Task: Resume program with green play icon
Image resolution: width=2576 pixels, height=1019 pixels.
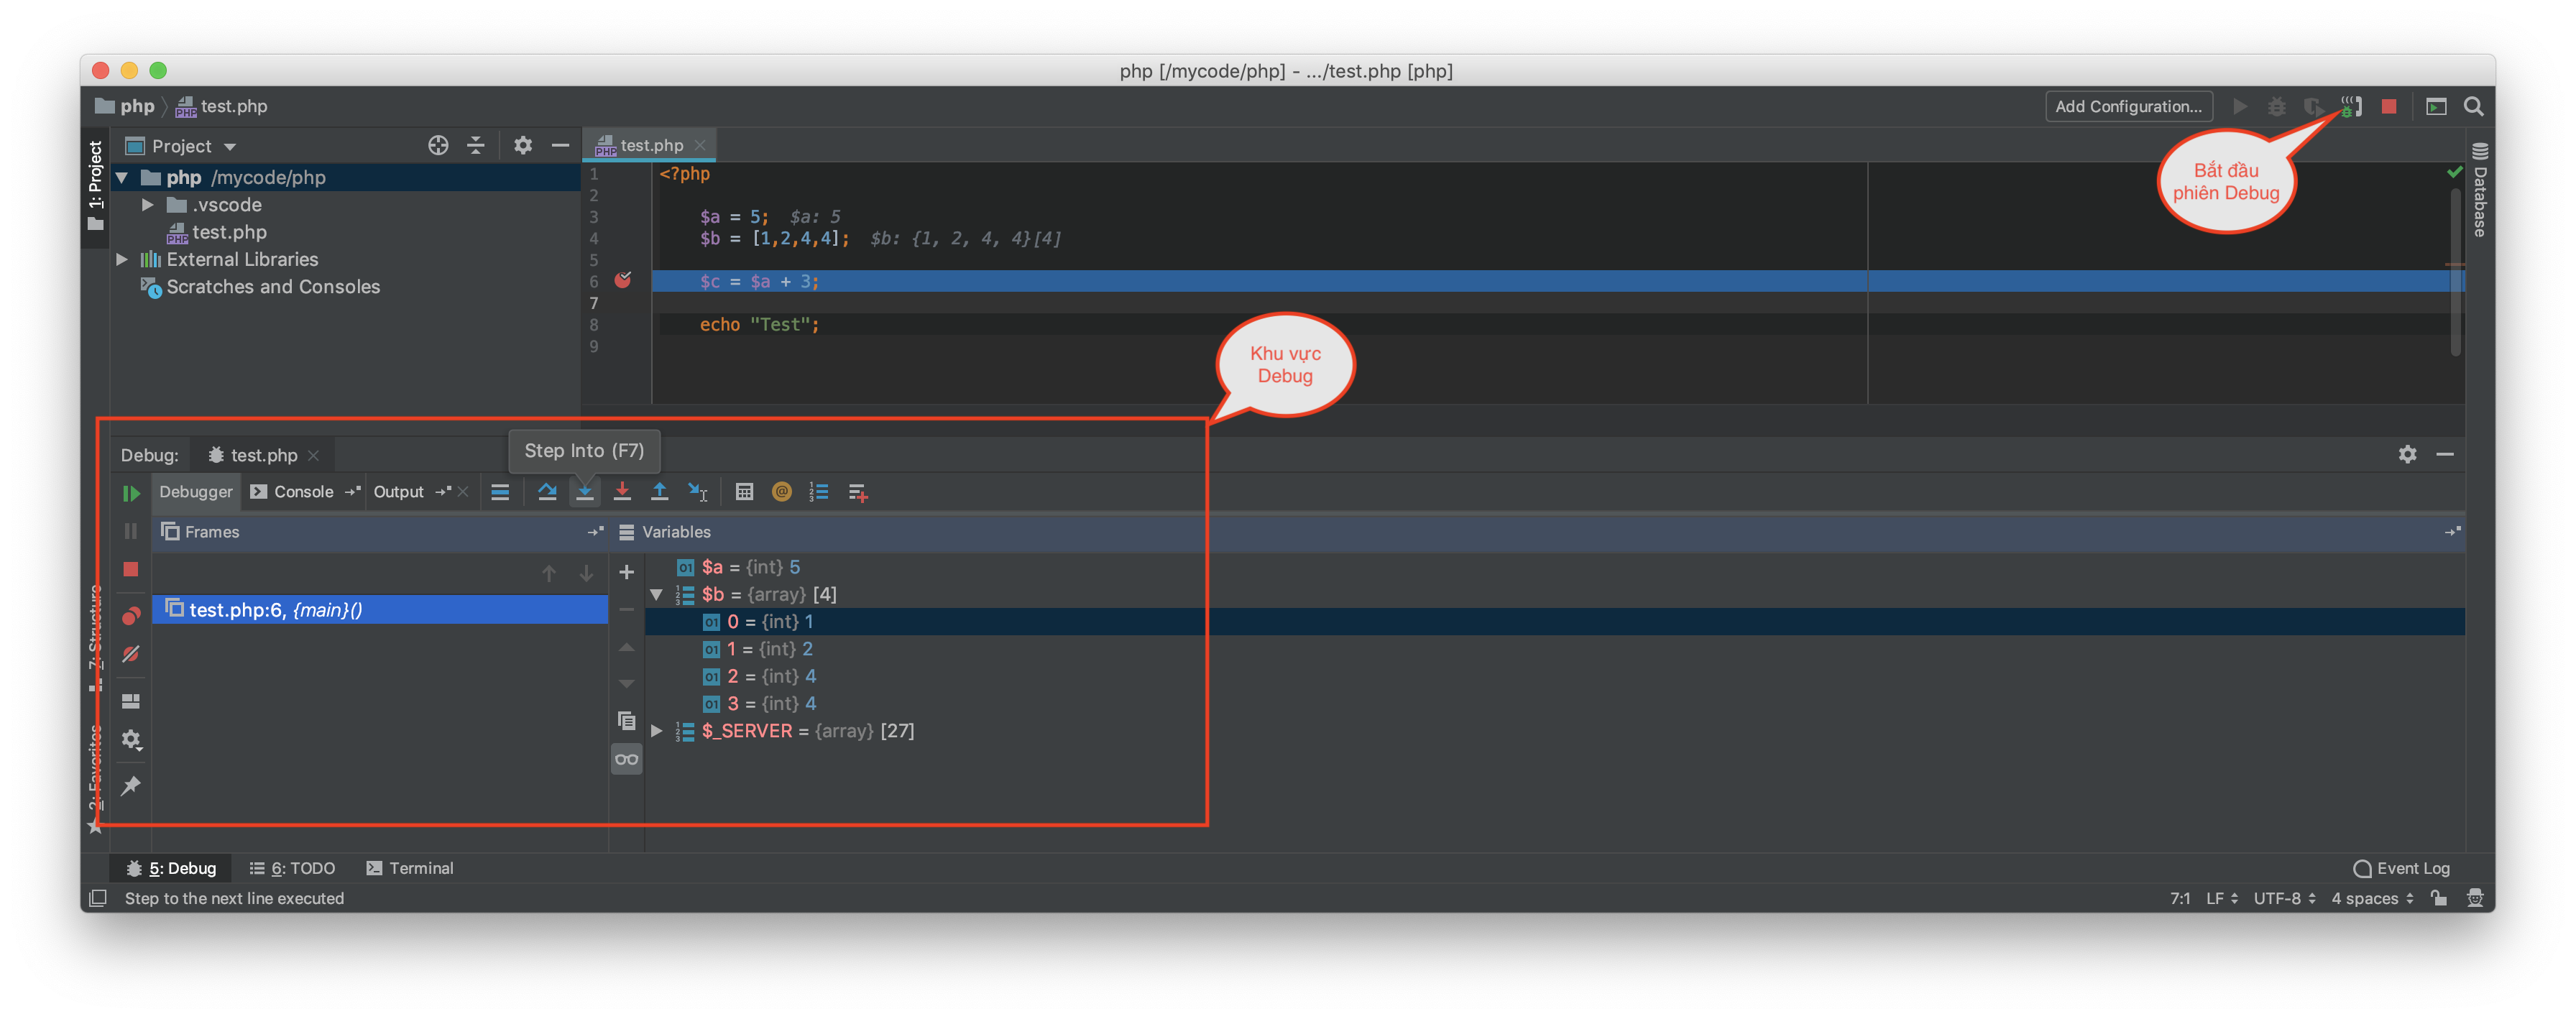Action: (131, 493)
